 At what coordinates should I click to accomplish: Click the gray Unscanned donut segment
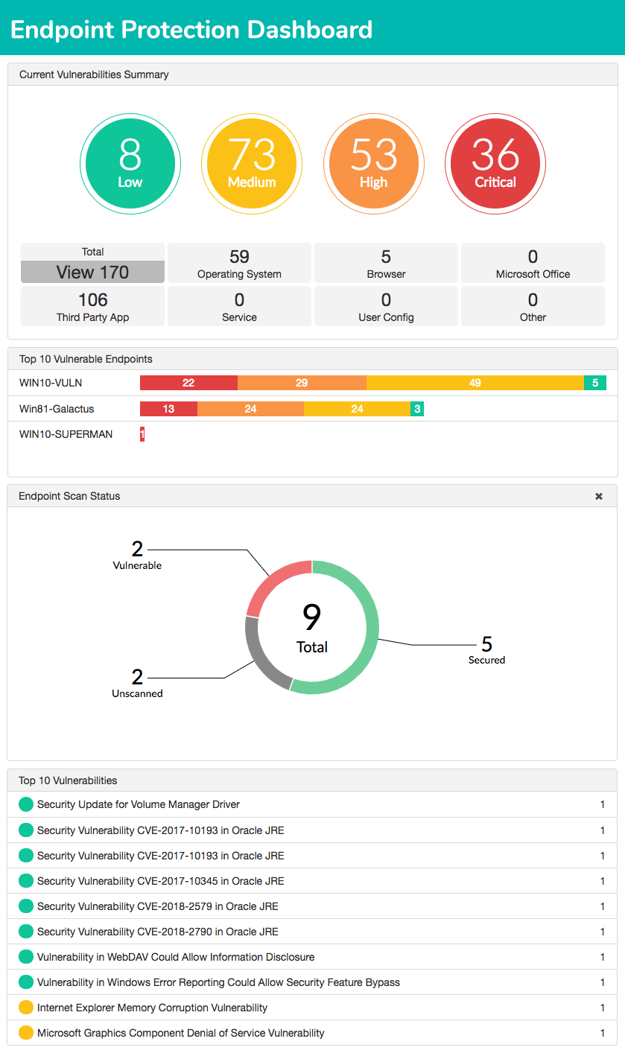[261, 657]
